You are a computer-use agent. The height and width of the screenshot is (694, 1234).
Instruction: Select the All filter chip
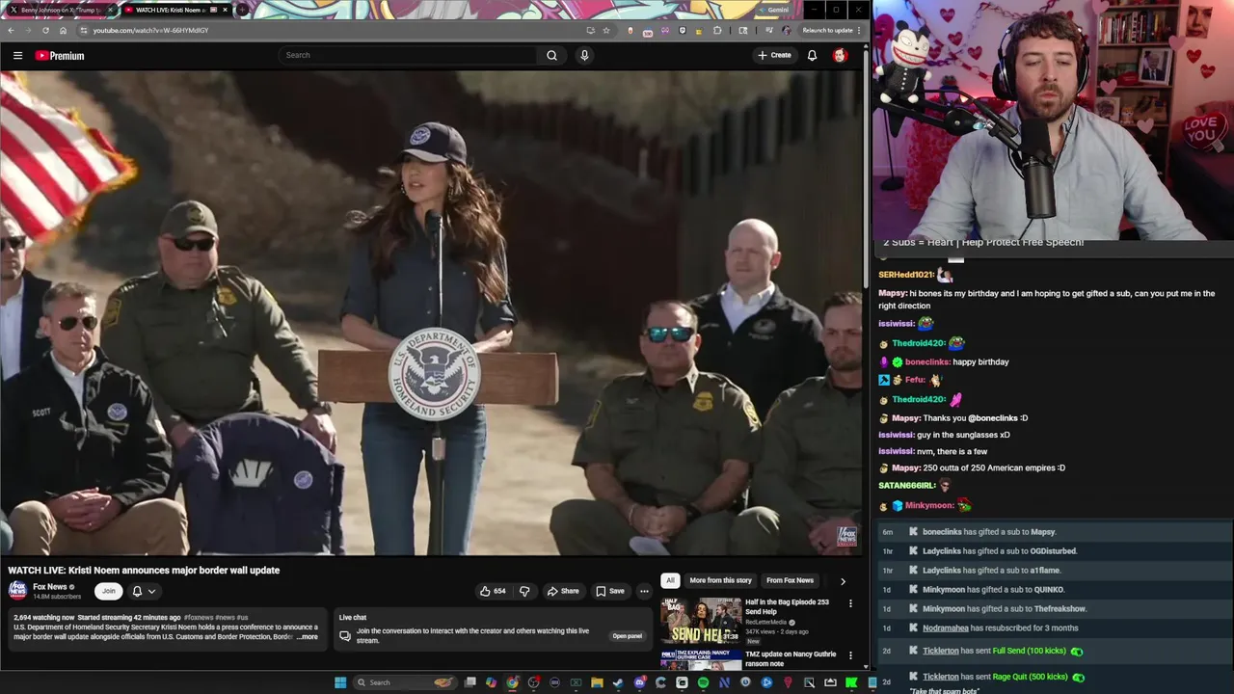(670, 580)
